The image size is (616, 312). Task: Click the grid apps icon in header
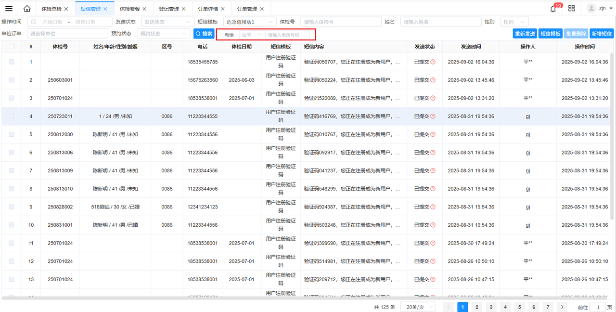coord(572,9)
